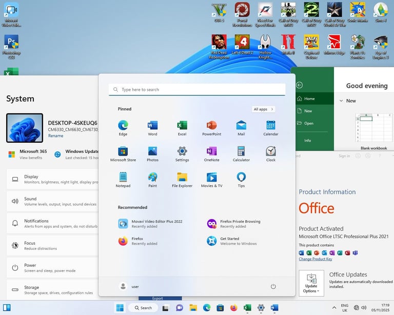This screenshot has width=394, height=315.
Task: Double-check Portal Revolutions desktop shortcut icon
Action: point(242,11)
